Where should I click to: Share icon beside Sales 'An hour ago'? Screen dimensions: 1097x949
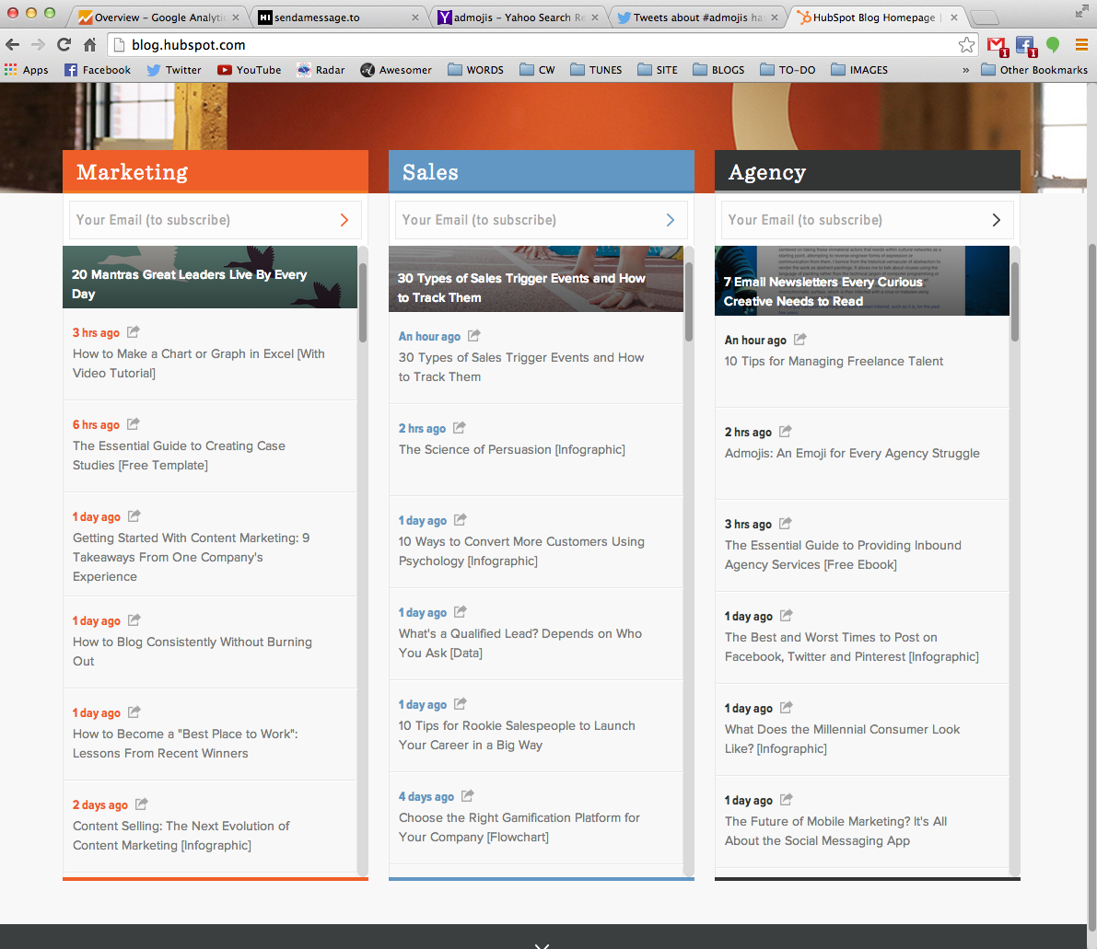click(473, 336)
